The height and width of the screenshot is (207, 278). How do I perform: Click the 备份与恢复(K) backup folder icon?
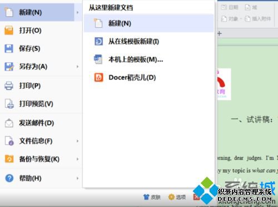point(9,159)
